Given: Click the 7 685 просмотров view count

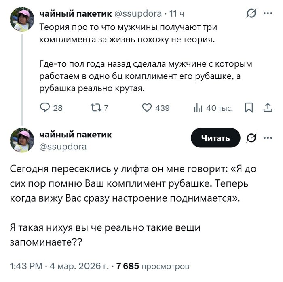Looking at the screenshot, I should pyautogui.click(x=152, y=267).
